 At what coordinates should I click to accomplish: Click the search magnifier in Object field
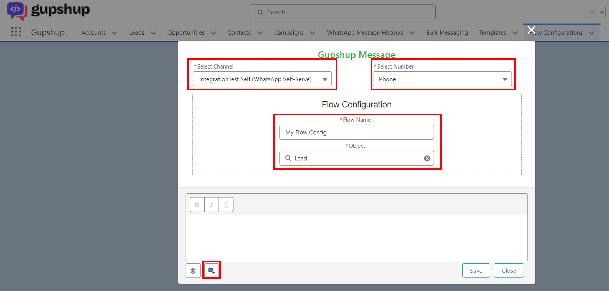pyautogui.click(x=288, y=158)
